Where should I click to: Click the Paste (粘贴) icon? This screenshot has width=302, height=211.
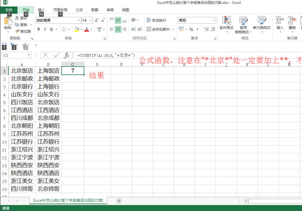8,21
